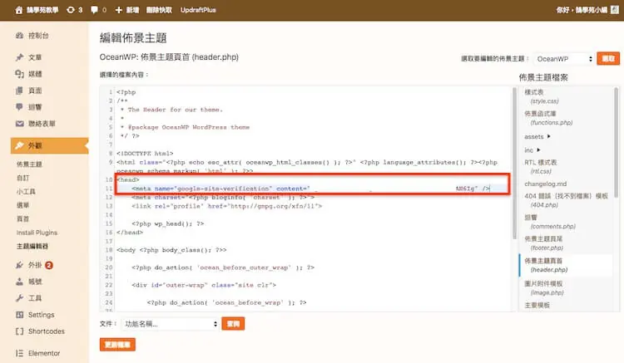The height and width of the screenshot is (363, 624).
Task: Click the plus 新增 item in admin bar
Action: 127,10
